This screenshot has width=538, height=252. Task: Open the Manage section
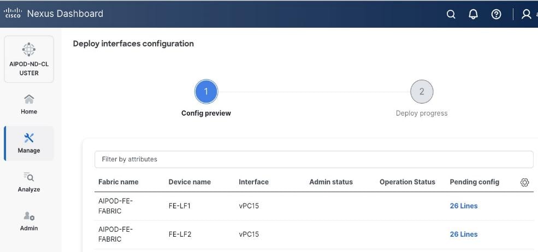tap(29, 143)
